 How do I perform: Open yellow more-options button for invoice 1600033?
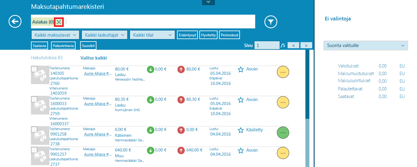(x=283, y=102)
